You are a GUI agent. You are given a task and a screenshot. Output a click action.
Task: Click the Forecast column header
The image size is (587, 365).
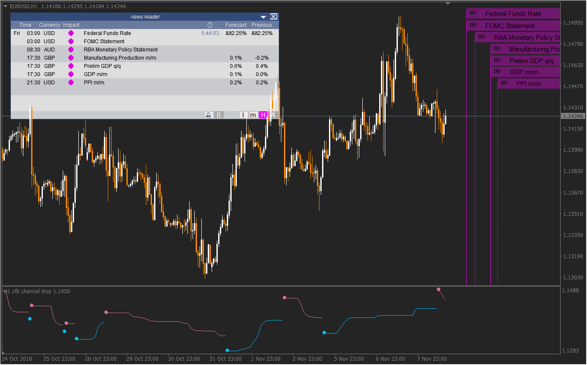coord(236,25)
